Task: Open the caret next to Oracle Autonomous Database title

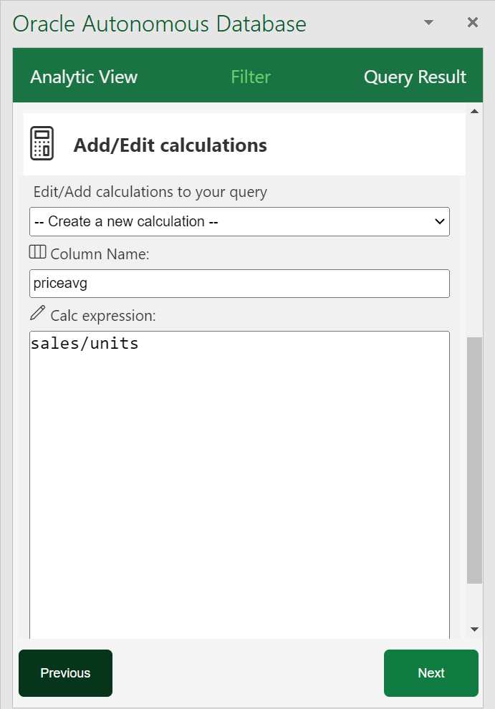Action: click(428, 22)
